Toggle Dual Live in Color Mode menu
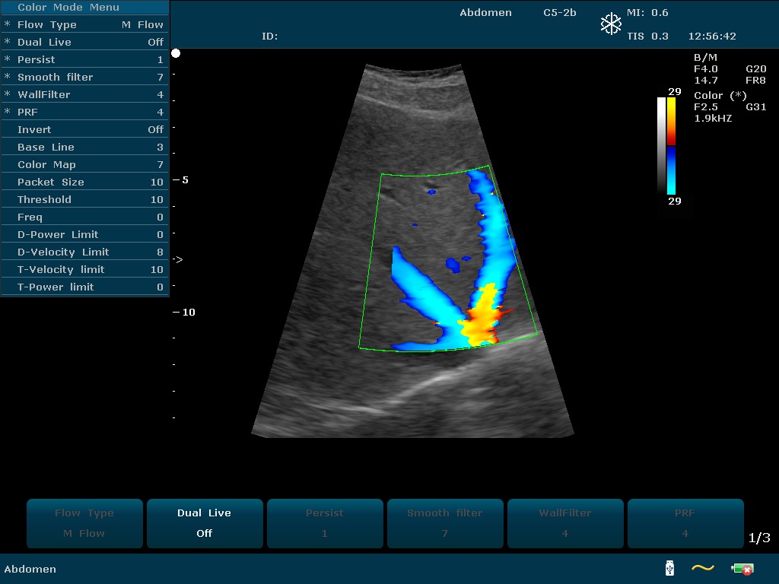The height and width of the screenshot is (584, 779). (x=84, y=42)
